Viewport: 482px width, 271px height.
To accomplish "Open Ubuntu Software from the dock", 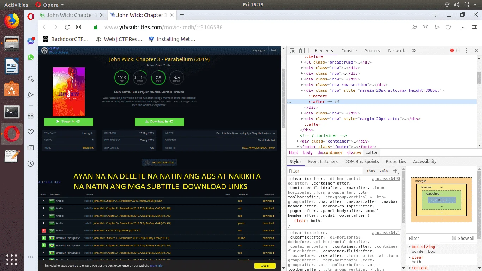I will tap(12, 89).
